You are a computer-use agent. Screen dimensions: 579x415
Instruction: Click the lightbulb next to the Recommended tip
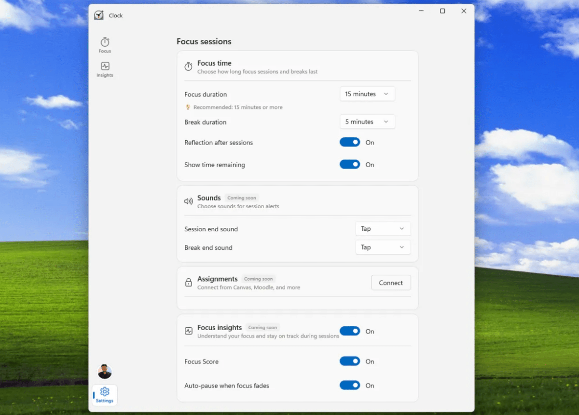click(x=188, y=107)
